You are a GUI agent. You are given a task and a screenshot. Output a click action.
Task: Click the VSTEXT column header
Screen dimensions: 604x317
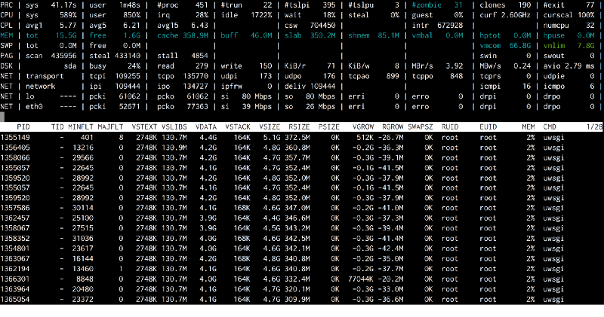(144, 126)
